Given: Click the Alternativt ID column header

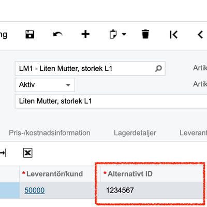Looking at the screenshot, I should 152,174.
